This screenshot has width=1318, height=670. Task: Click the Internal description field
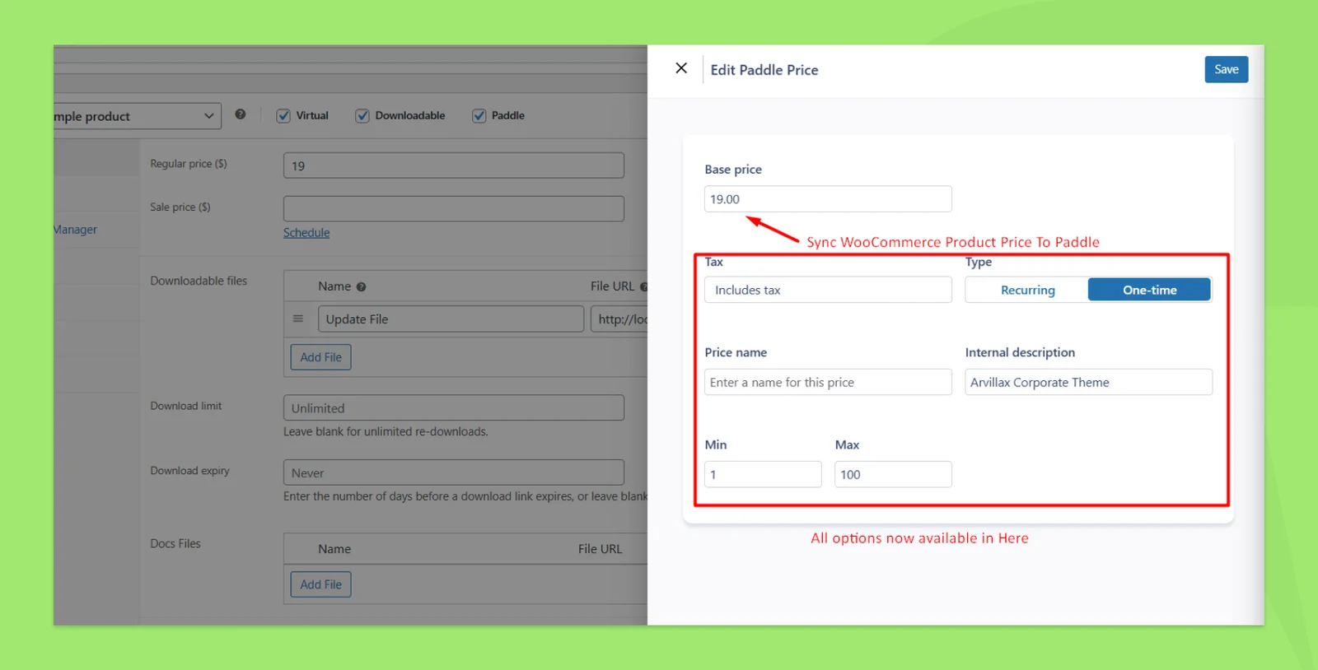pyautogui.click(x=1088, y=382)
